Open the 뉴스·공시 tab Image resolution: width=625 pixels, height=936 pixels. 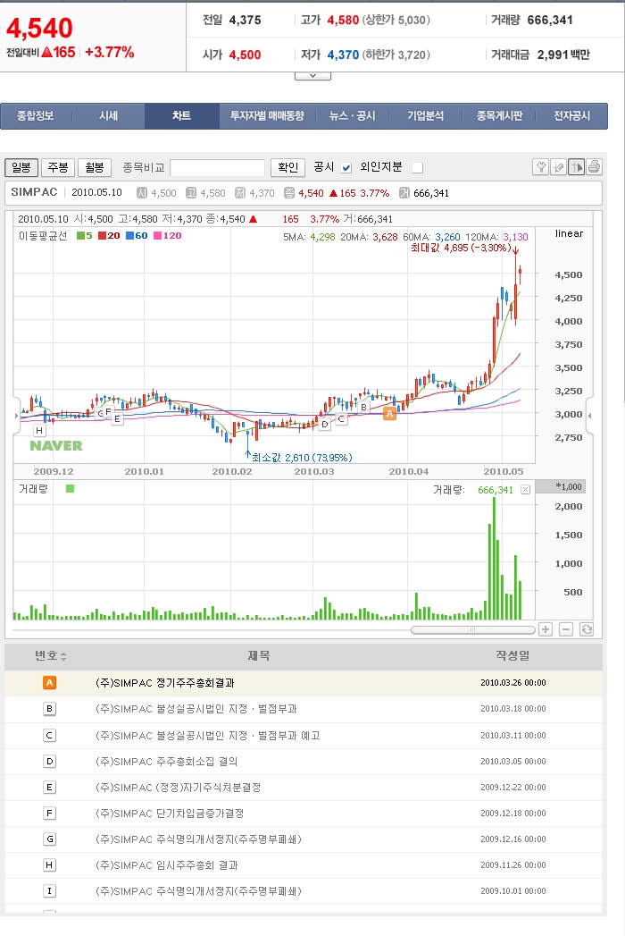click(x=353, y=116)
